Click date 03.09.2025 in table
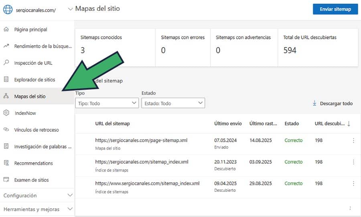The width and height of the screenshot is (361, 217). [x=261, y=162]
